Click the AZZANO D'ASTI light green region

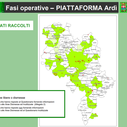coord(86,65)
